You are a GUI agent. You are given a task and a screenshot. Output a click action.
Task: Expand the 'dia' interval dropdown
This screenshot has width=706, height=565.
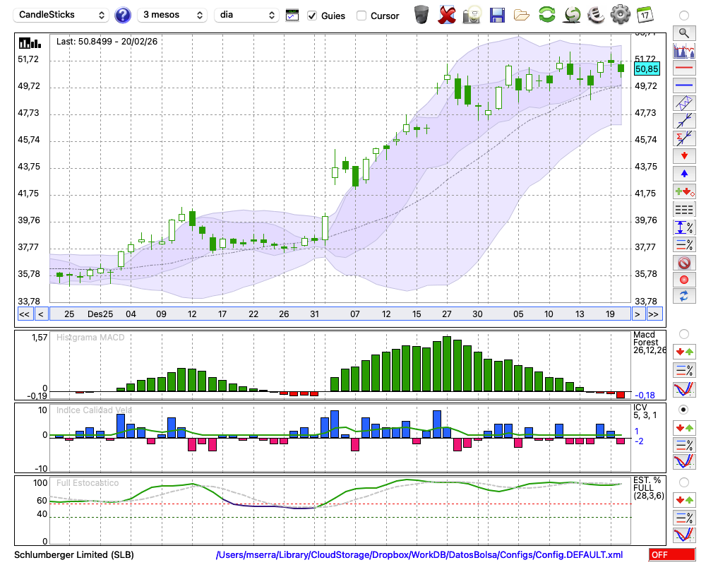pyautogui.click(x=246, y=15)
